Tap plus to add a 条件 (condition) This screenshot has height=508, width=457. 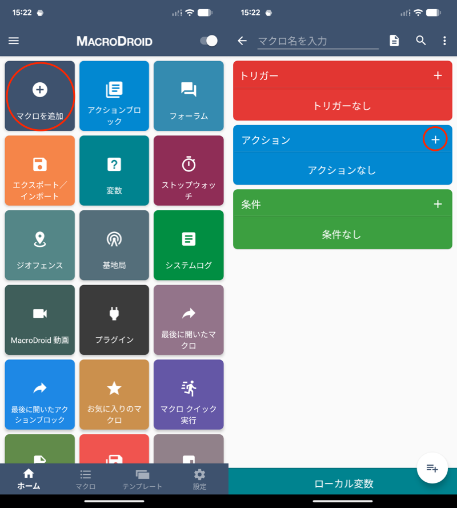(438, 203)
